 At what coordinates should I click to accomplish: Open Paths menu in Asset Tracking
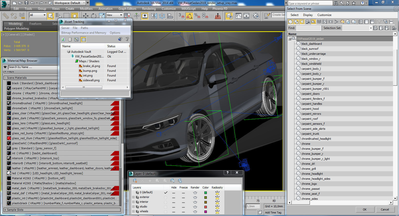click(x=84, y=28)
